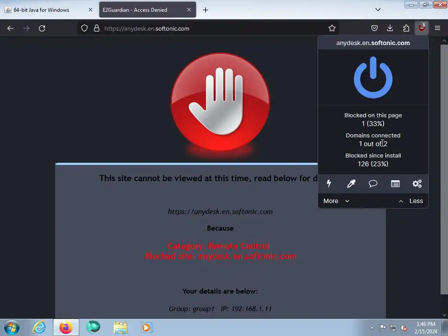Open the green globe taskbar app
This screenshot has width=448, height=336.
(x=93, y=327)
